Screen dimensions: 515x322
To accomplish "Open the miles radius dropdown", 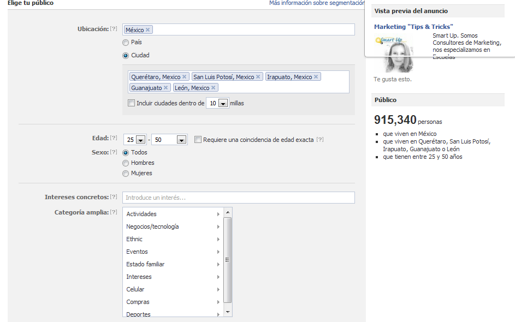I will click(x=222, y=104).
